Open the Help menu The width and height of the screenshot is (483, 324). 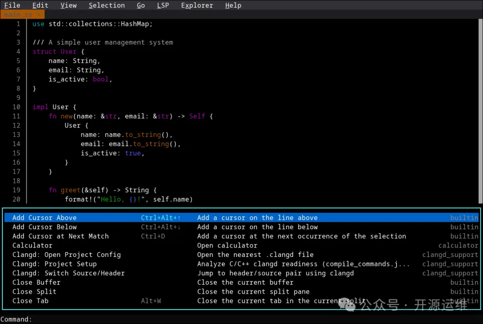pyautogui.click(x=233, y=5)
